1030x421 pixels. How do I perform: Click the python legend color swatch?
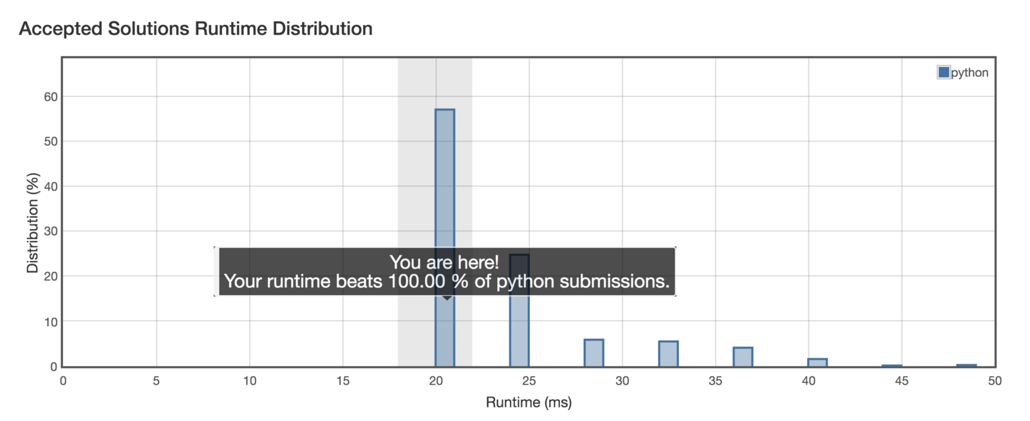944,72
